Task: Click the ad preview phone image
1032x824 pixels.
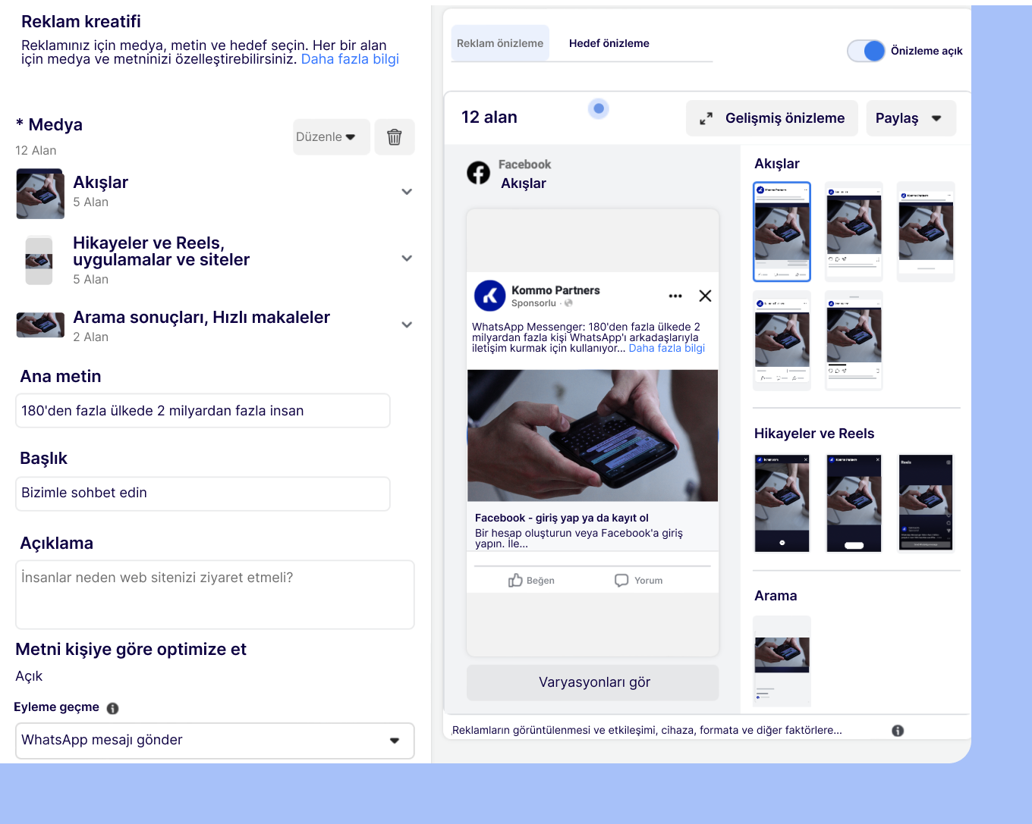Action: click(593, 435)
